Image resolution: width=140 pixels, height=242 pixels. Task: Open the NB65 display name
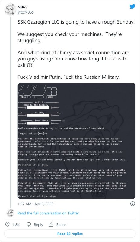[x=22, y=7]
